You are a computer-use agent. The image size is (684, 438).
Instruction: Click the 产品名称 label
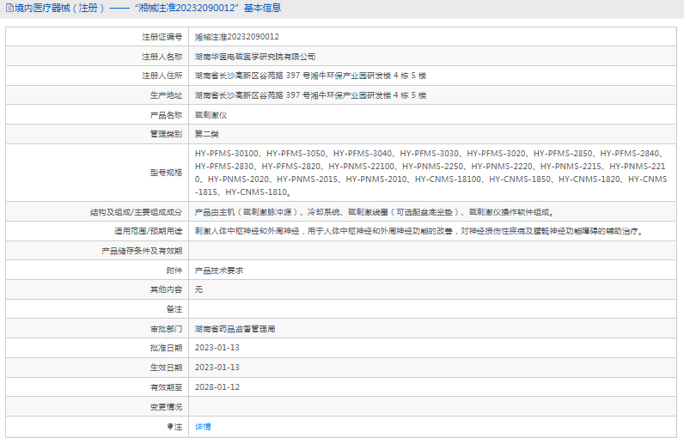[x=166, y=115]
